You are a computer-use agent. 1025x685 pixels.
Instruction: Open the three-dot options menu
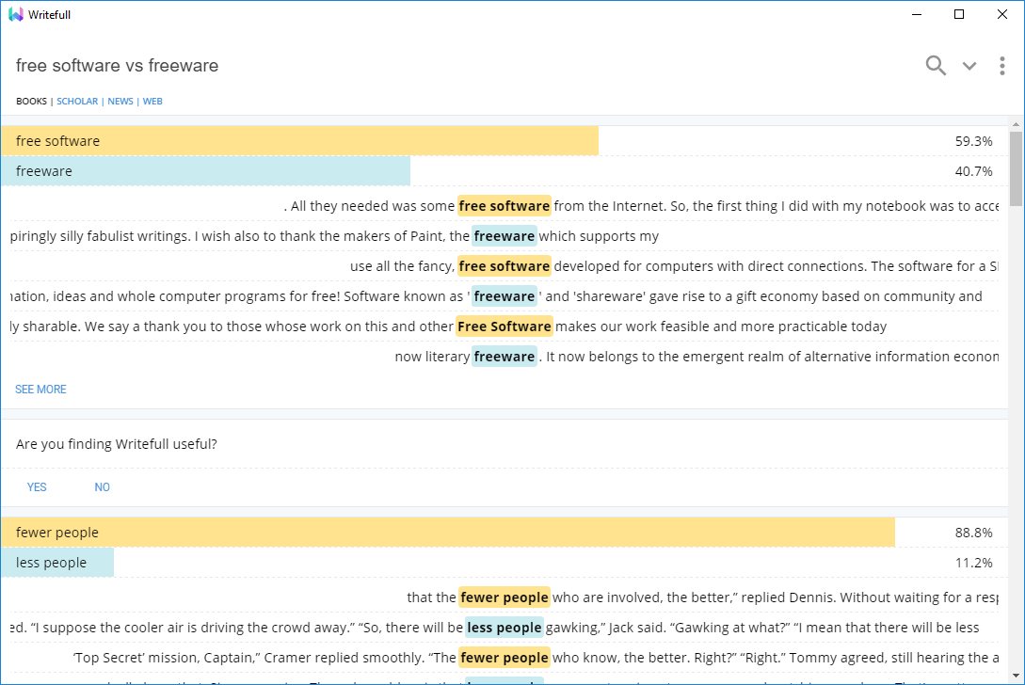(1002, 66)
